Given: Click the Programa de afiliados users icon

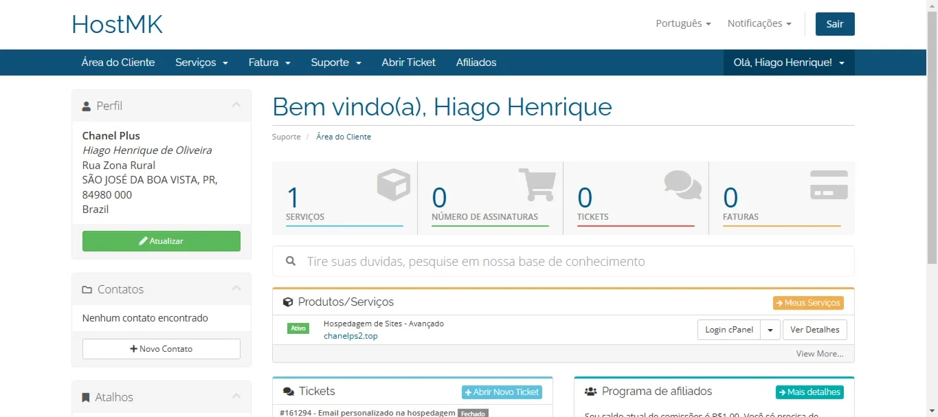Looking at the screenshot, I should click(x=590, y=392).
